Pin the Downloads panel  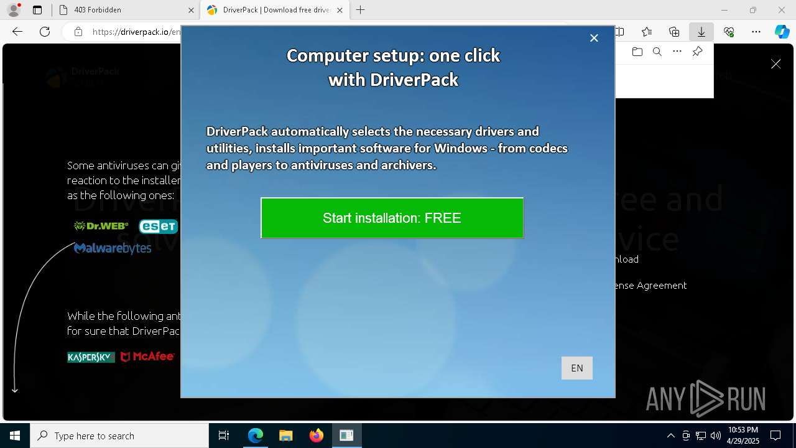point(698,52)
